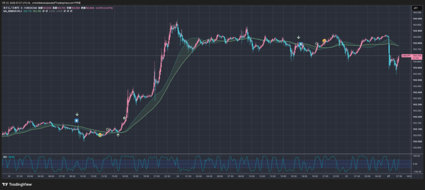Select the blue down-arrow signal near 163.150
425x190 pixels.
click(x=77, y=121)
